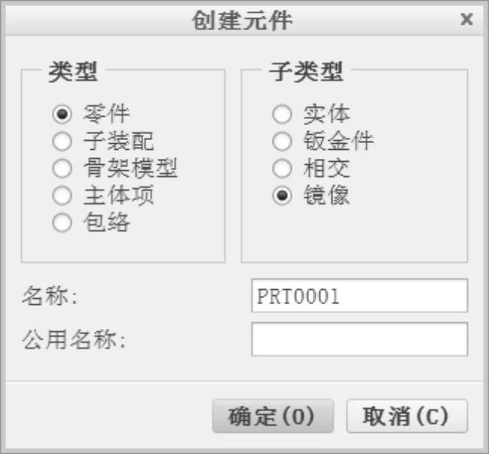The height and width of the screenshot is (454, 489).
Task: Select the 包络 radio button
Action: coord(62,223)
